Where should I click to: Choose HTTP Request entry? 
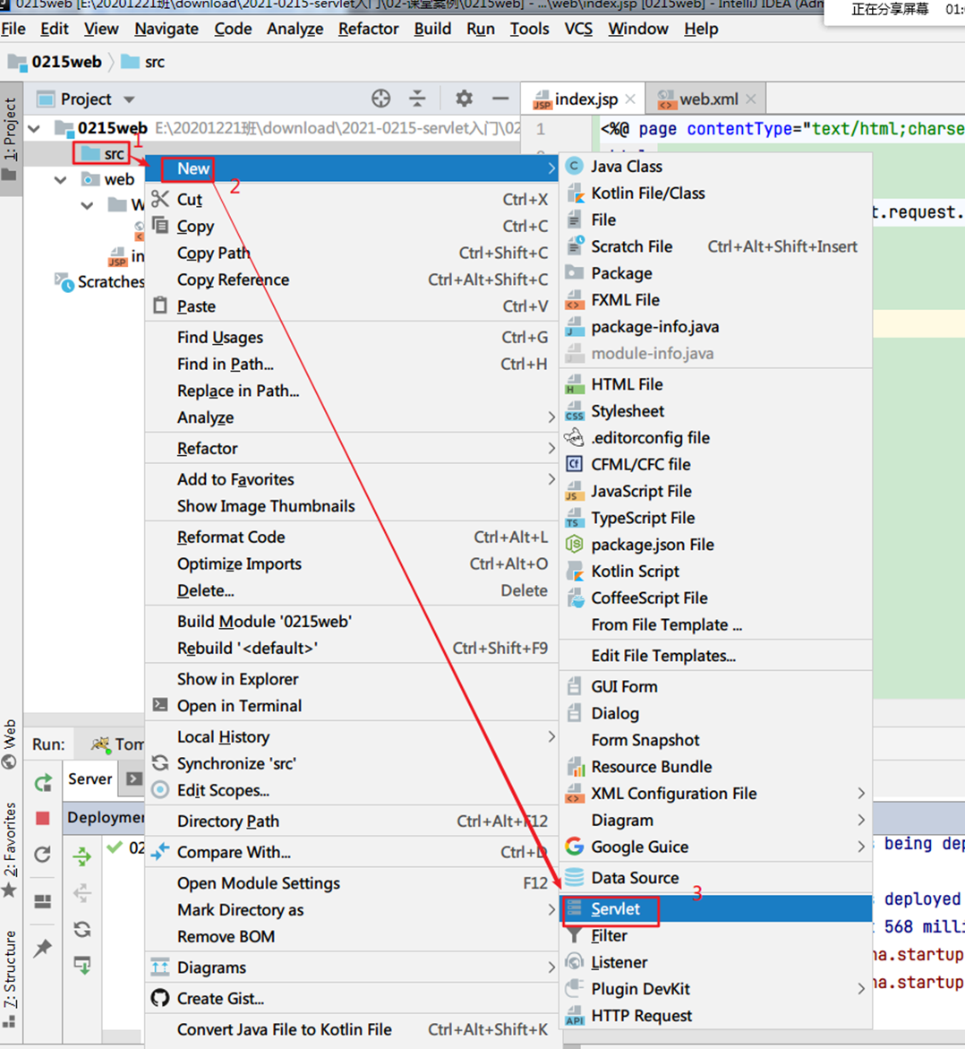715,1016
